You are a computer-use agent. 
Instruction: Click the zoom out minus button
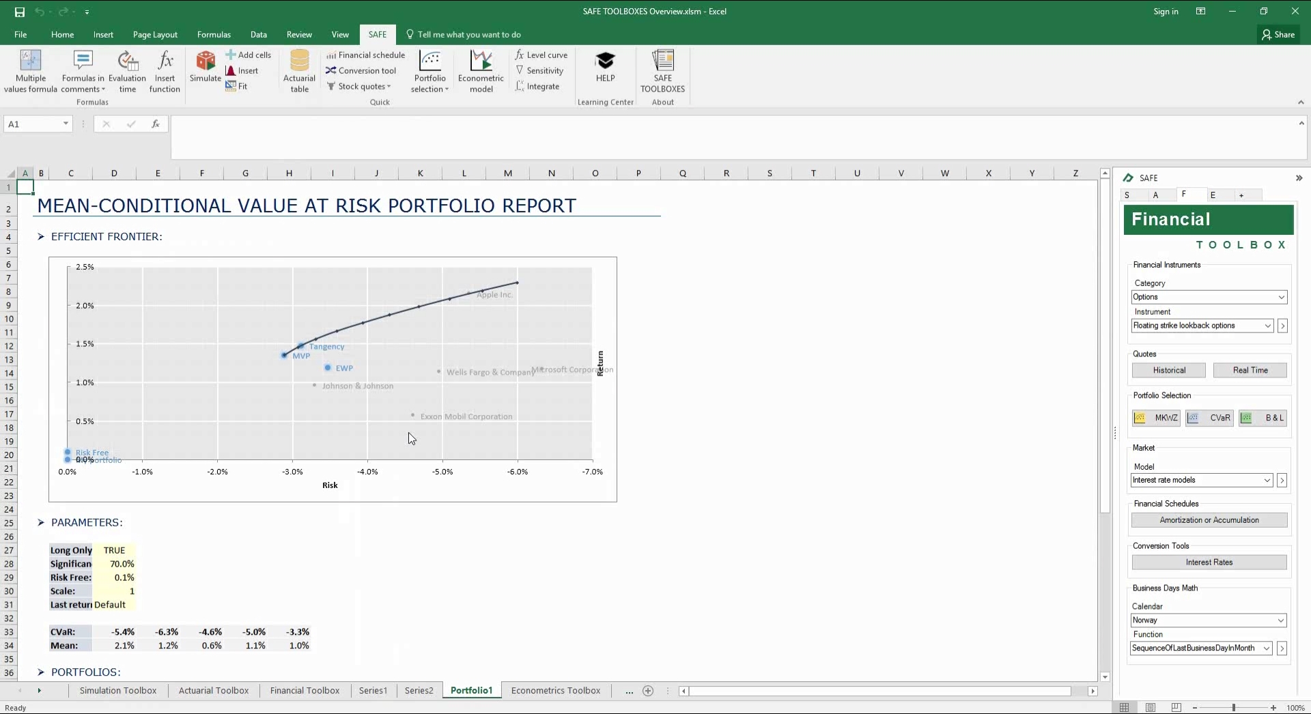tap(1195, 708)
